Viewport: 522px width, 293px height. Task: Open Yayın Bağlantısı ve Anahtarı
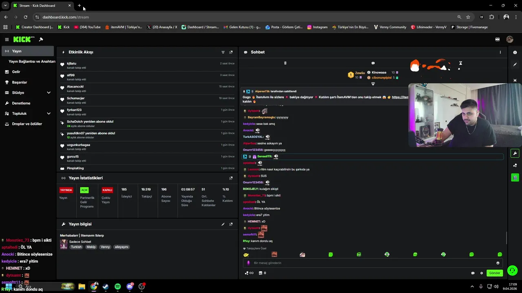[32, 61]
